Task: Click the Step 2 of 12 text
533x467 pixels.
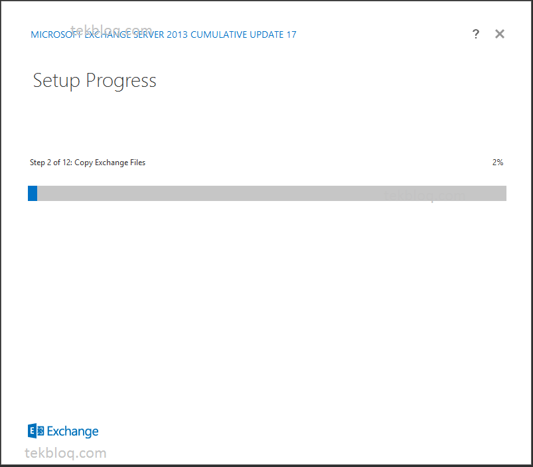Action: pyautogui.click(x=51, y=163)
